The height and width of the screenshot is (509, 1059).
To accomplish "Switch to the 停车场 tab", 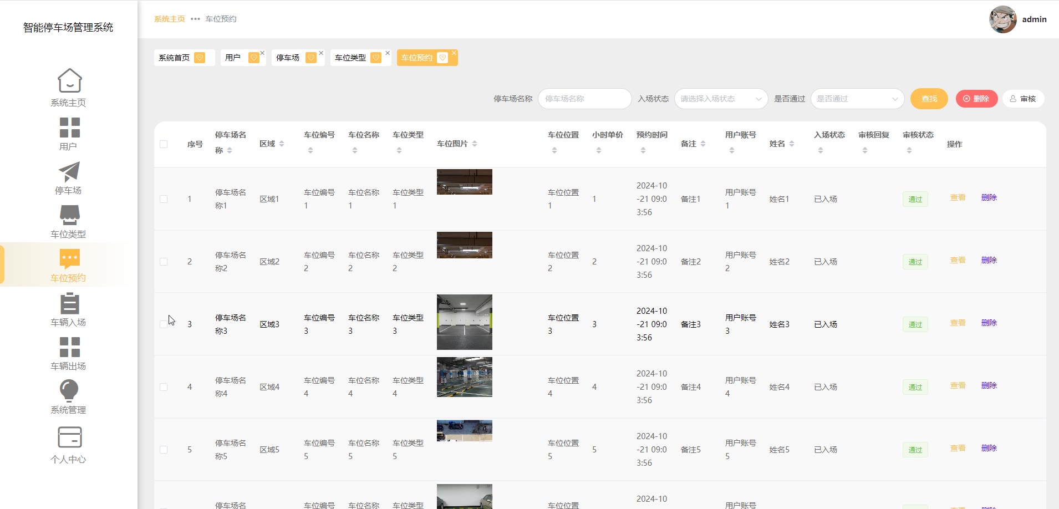I will [x=288, y=58].
